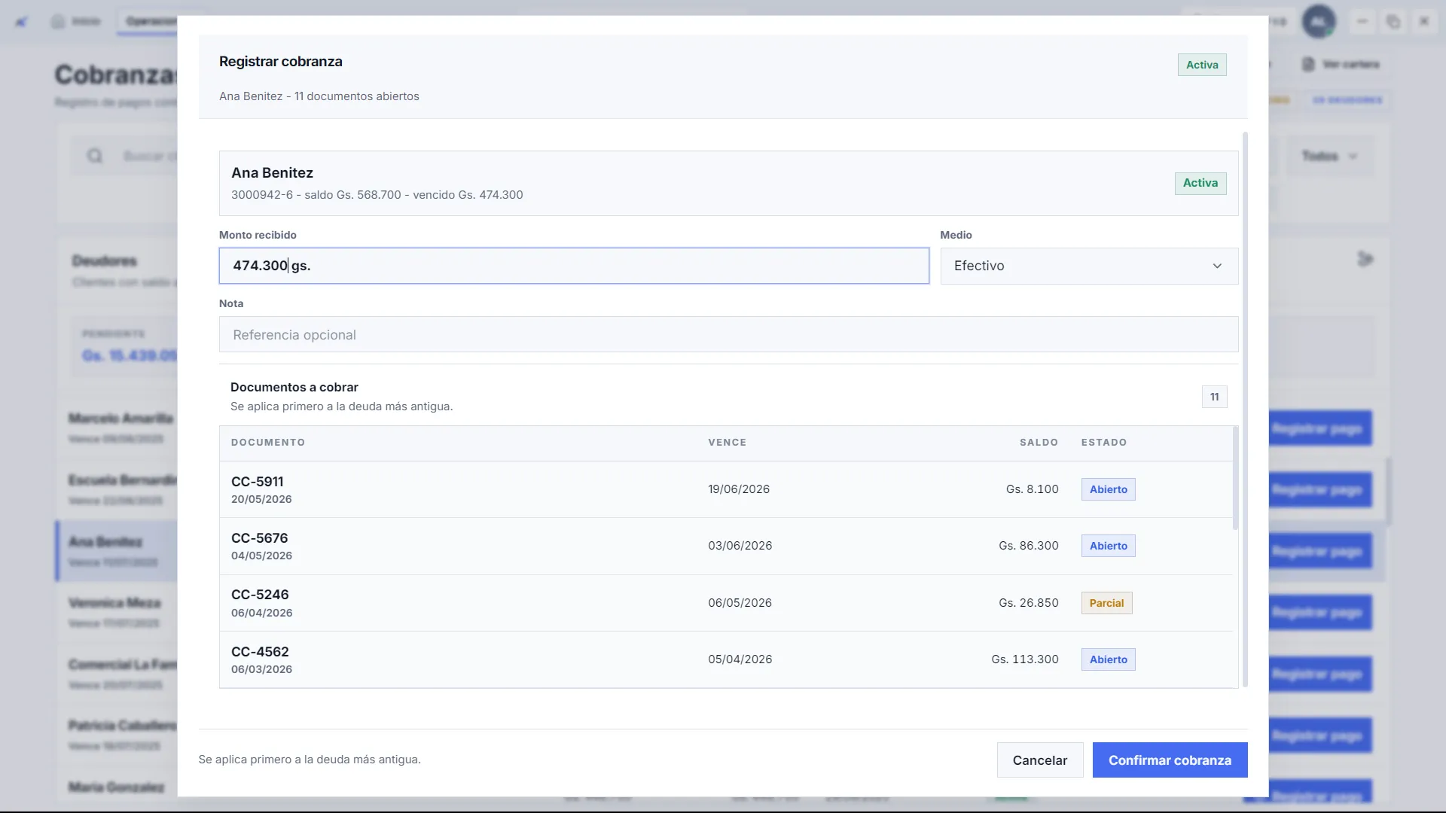Click the app logo icon at top left

[22, 21]
